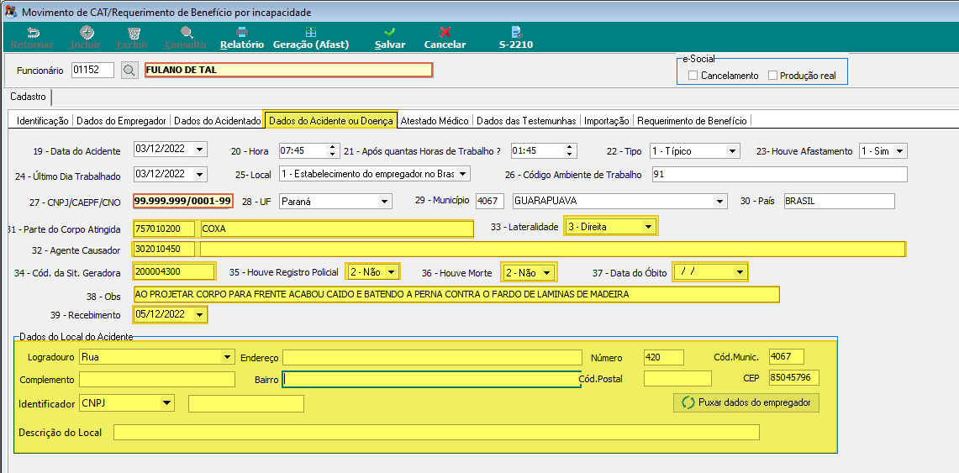Open the Relatório printer icon

point(242,33)
